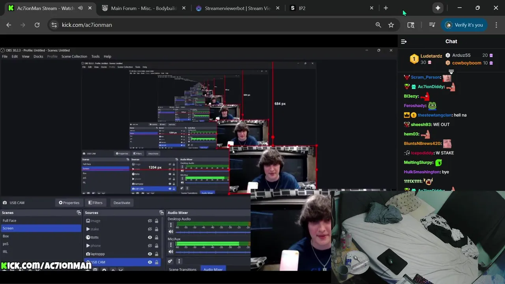Close the Main Forum tab
The image size is (505, 284).
[x=184, y=8]
